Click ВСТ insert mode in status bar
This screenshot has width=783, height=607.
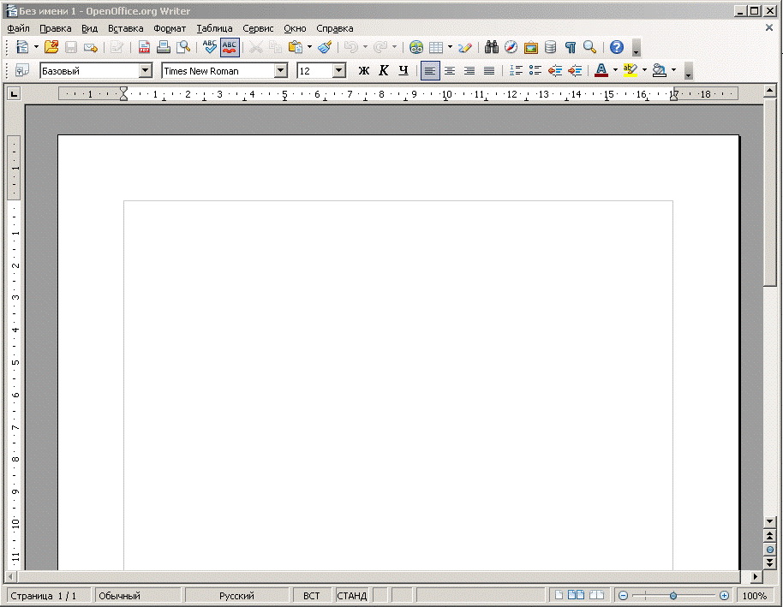(312, 596)
